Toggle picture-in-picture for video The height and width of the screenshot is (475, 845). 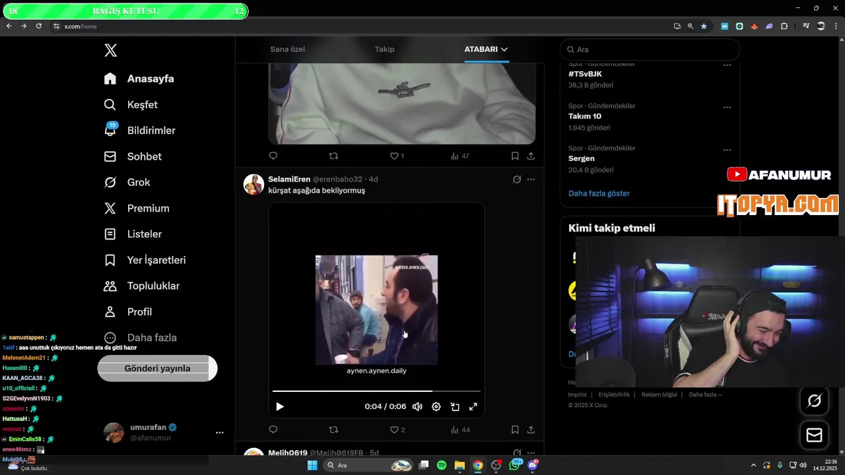click(455, 406)
